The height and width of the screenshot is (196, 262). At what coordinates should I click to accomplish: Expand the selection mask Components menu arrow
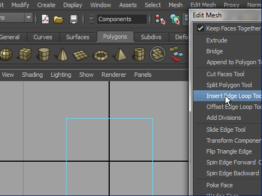tap(91, 19)
